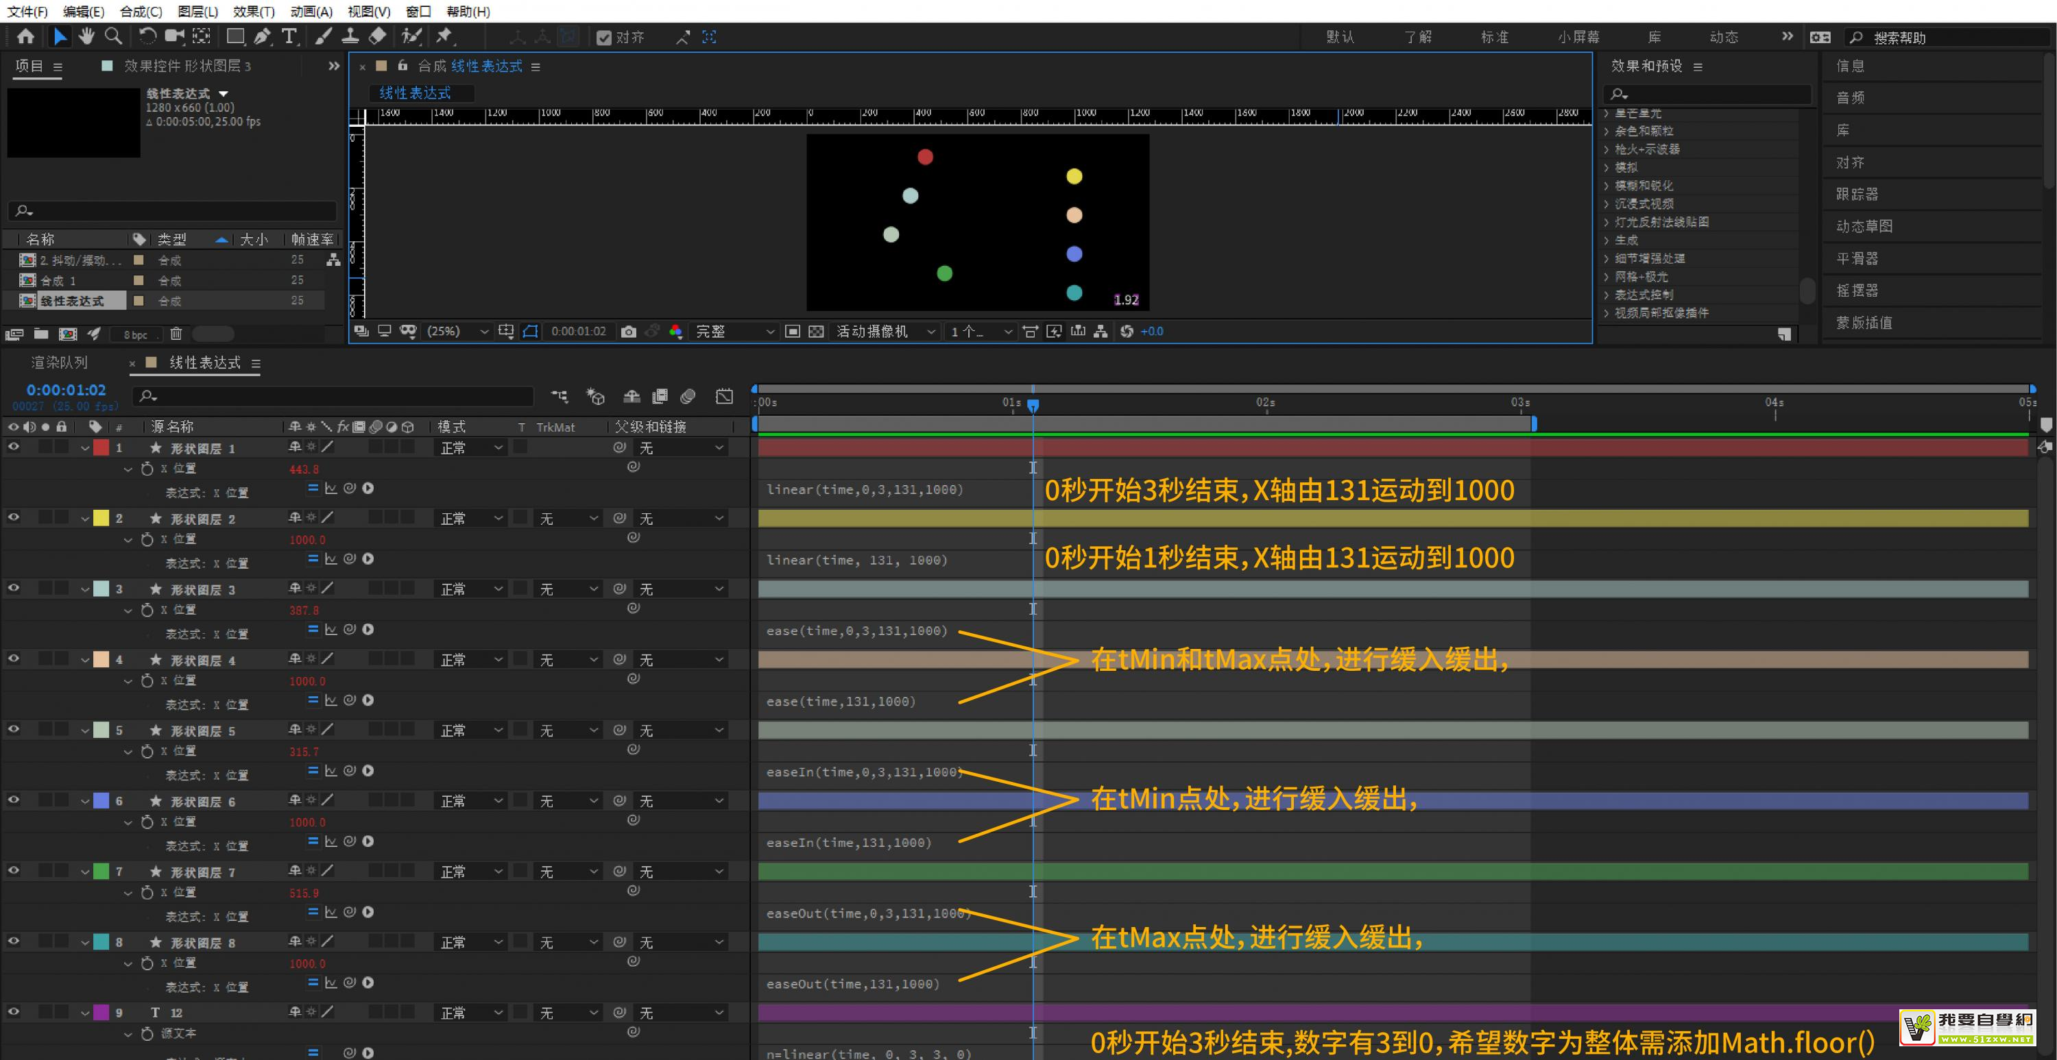2057x1060 pixels.
Task: Click the Home icon in toolbar
Action: [25, 36]
